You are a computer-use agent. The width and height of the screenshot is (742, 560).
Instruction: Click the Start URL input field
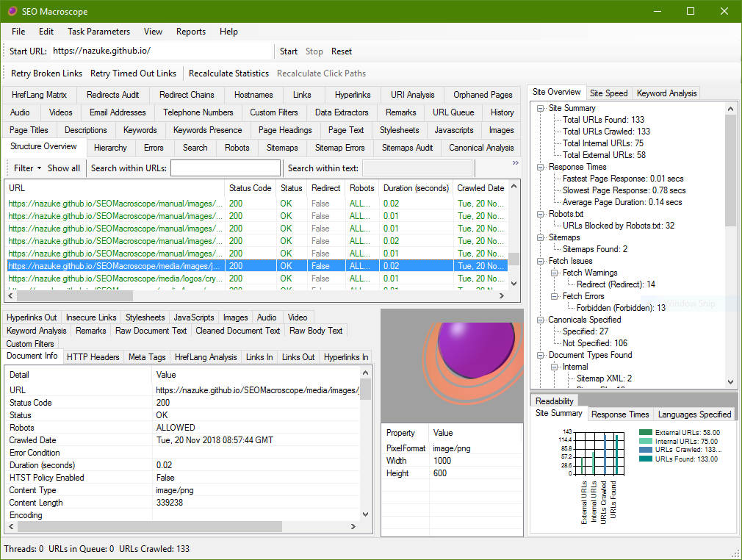[160, 51]
